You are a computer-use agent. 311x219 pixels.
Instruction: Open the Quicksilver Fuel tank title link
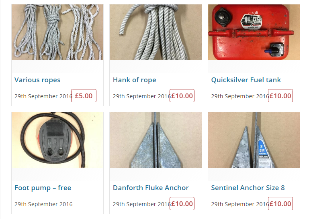(x=246, y=80)
